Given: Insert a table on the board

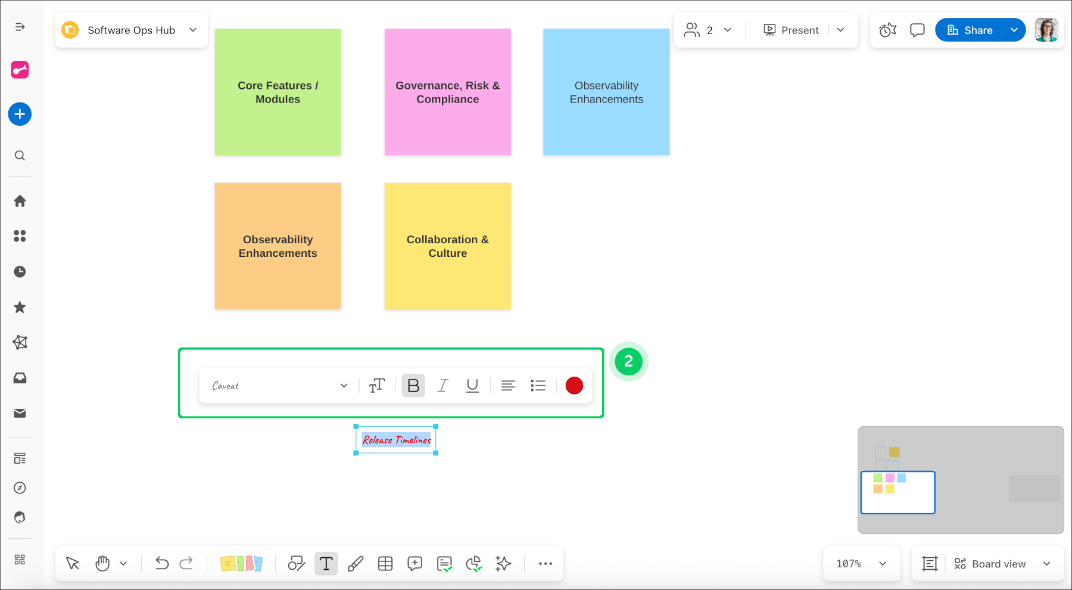Looking at the screenshot, I should point(385,563).
